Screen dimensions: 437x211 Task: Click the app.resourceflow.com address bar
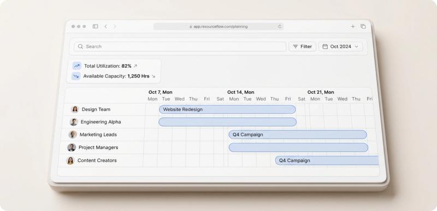tap(218, 26)
